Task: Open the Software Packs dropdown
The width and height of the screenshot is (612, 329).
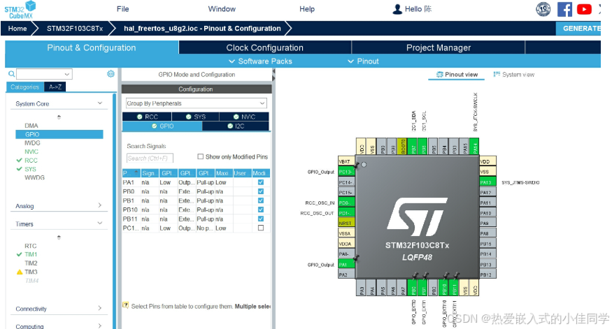Action: coord(260,61)
